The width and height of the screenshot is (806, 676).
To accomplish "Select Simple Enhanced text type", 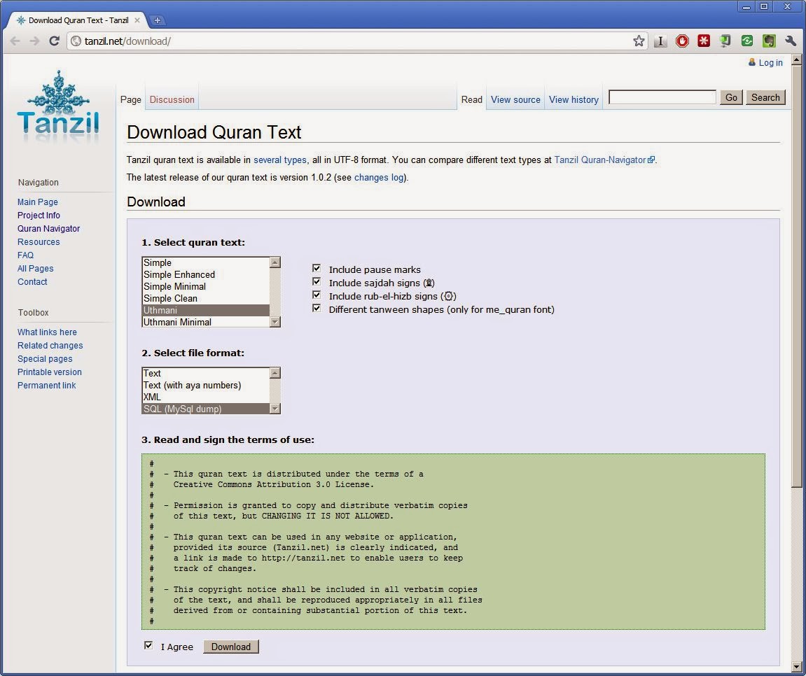I will coord(206,274).
